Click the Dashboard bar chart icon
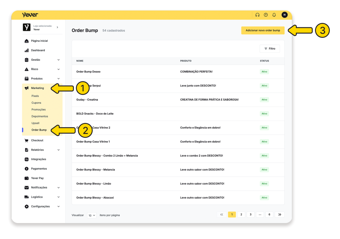Screen dimensions: 340x239 click(x=27, y=50)
